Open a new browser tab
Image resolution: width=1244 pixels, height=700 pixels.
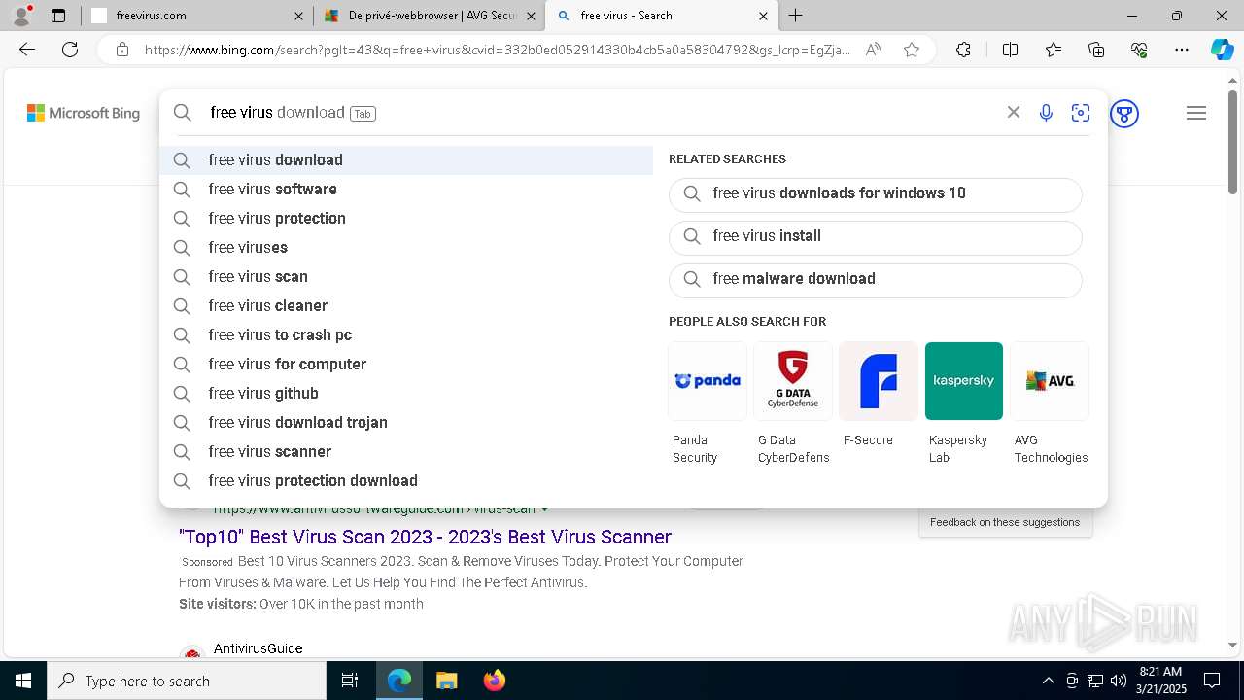[796, 16]
